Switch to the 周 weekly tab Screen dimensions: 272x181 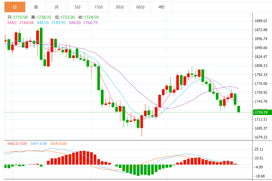point(36,7)
